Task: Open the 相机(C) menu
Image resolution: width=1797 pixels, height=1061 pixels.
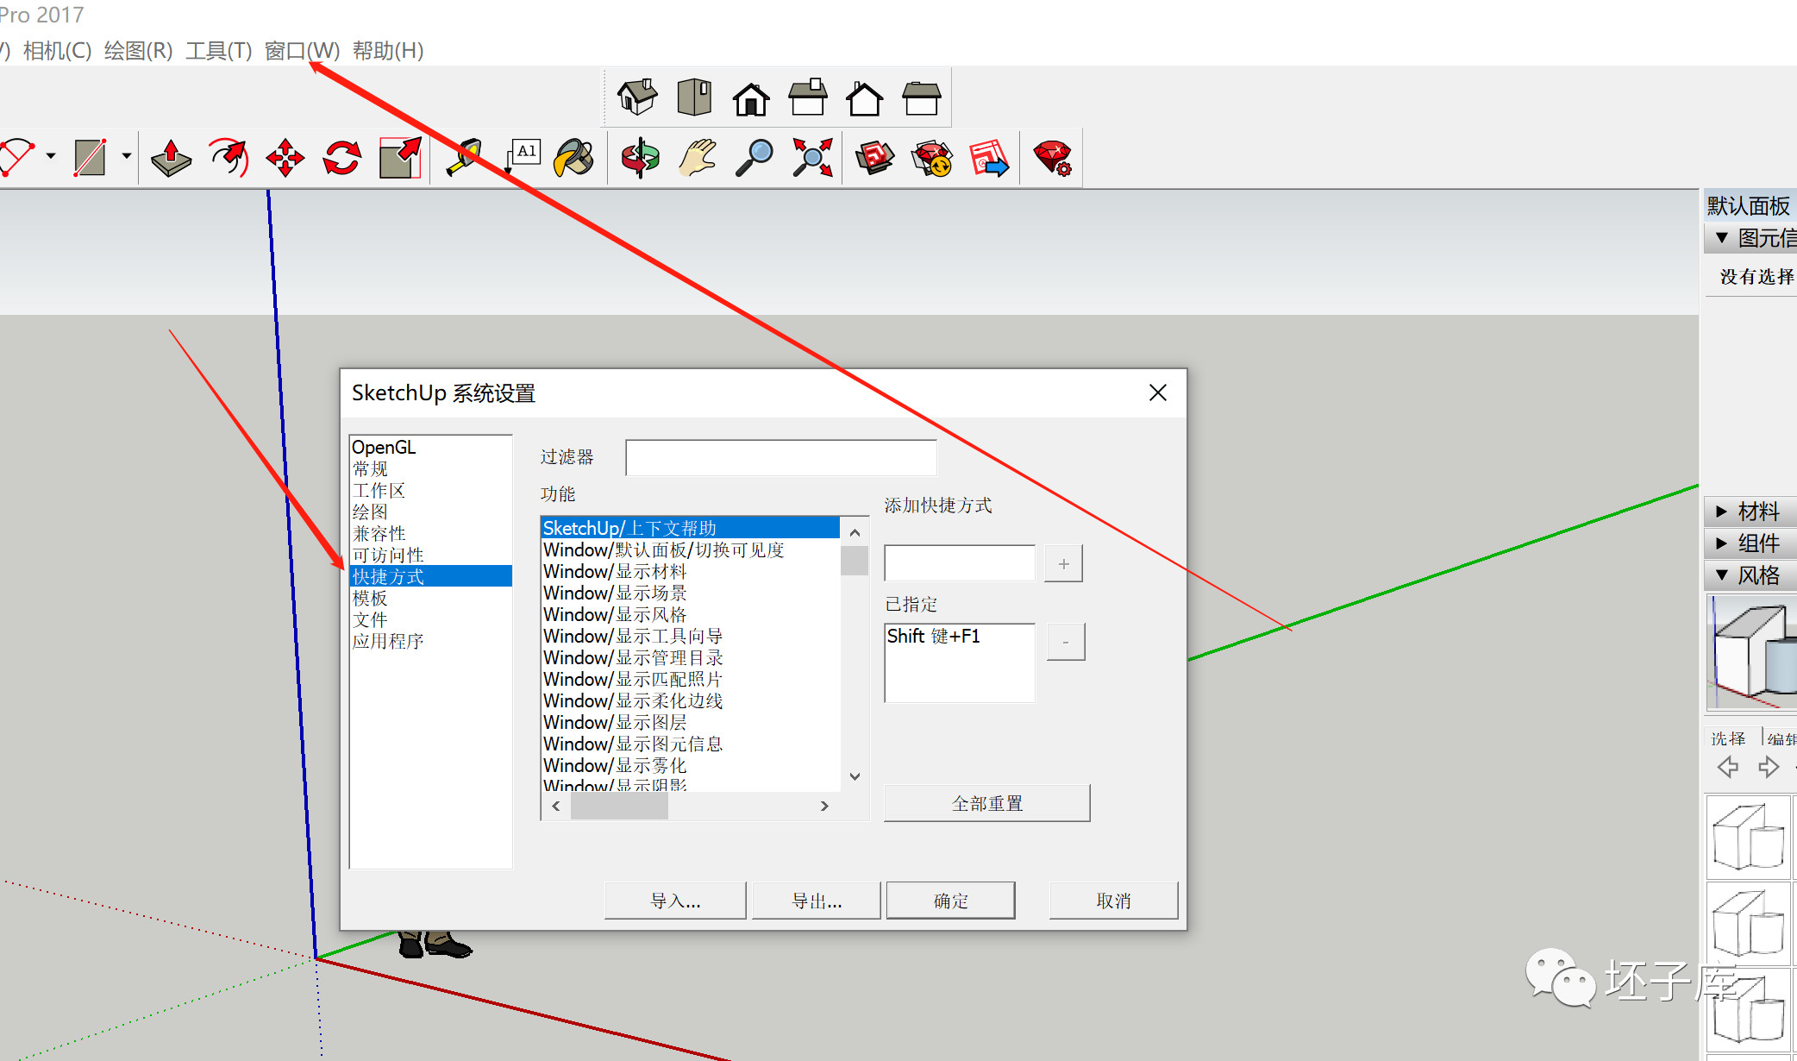Action: pyautogui.click(x=58, y=51)
